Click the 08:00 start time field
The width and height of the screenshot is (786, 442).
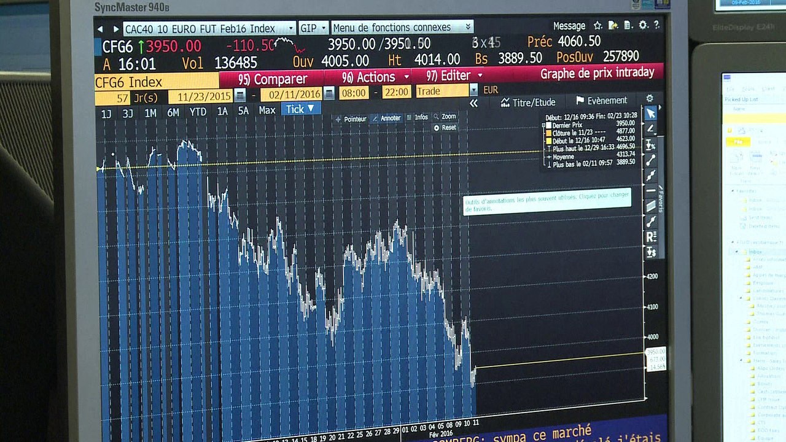(354, 93)
